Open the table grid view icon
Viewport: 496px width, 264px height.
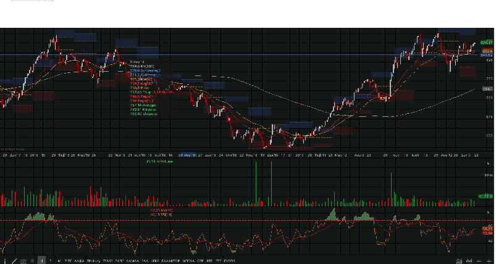tap(23, 262)
